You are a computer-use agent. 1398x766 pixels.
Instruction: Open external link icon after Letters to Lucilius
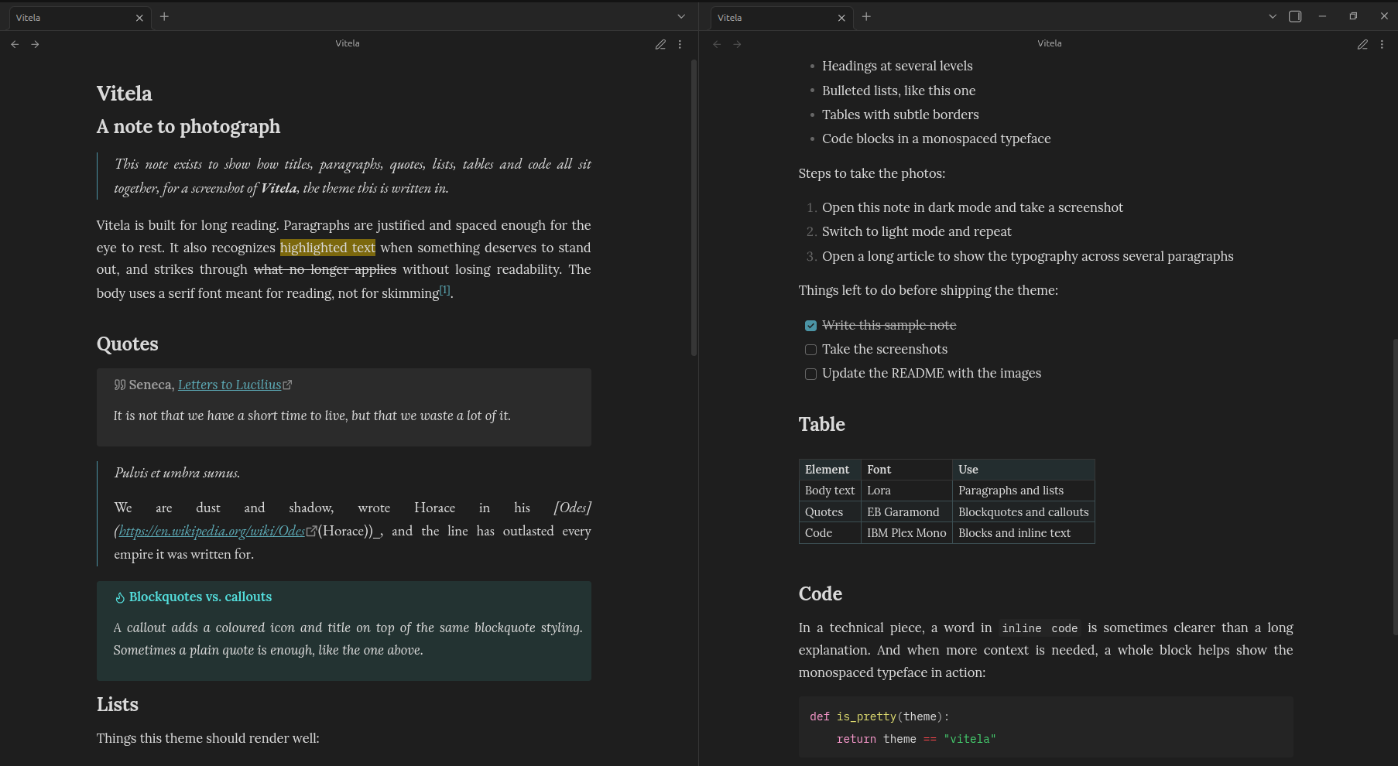[288, 385]
